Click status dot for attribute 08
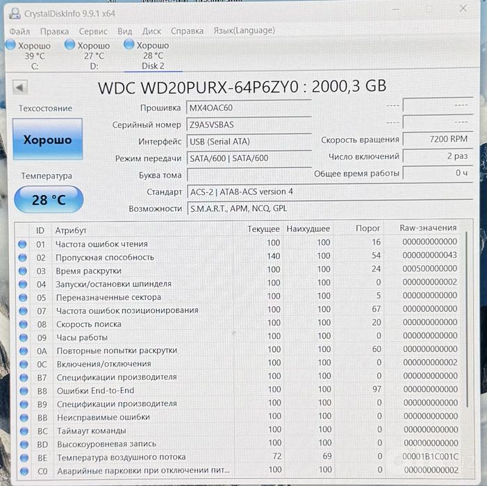This screenshot has width=487, height=486. coord(24,324)
